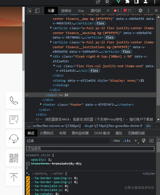Focus the 添加新类 input field
Image resolution: width=160 pixels, height=195 pixels.
pyautogui.click(x=90, y=149)
